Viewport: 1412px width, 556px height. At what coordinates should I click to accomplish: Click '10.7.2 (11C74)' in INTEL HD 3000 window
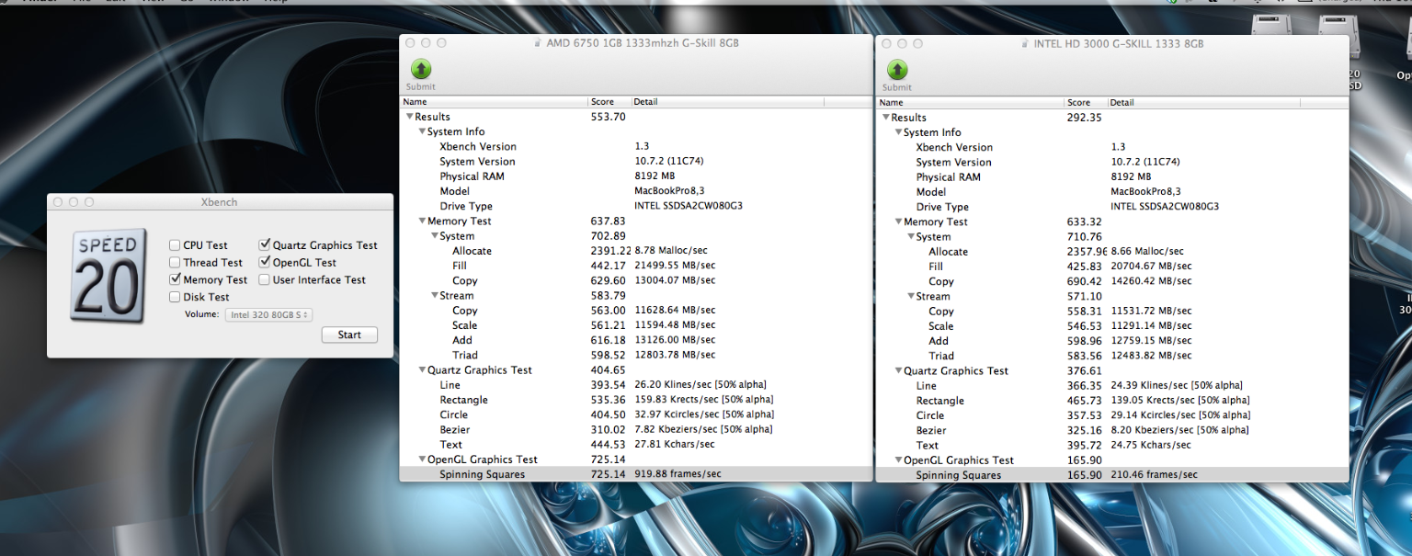coord(1145,162)
